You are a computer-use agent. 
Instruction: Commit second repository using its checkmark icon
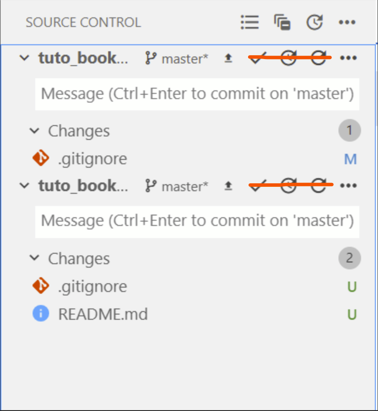pos(257,186)
